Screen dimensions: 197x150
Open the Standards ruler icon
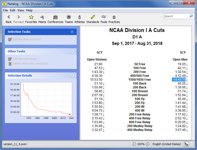coord(93,17)
